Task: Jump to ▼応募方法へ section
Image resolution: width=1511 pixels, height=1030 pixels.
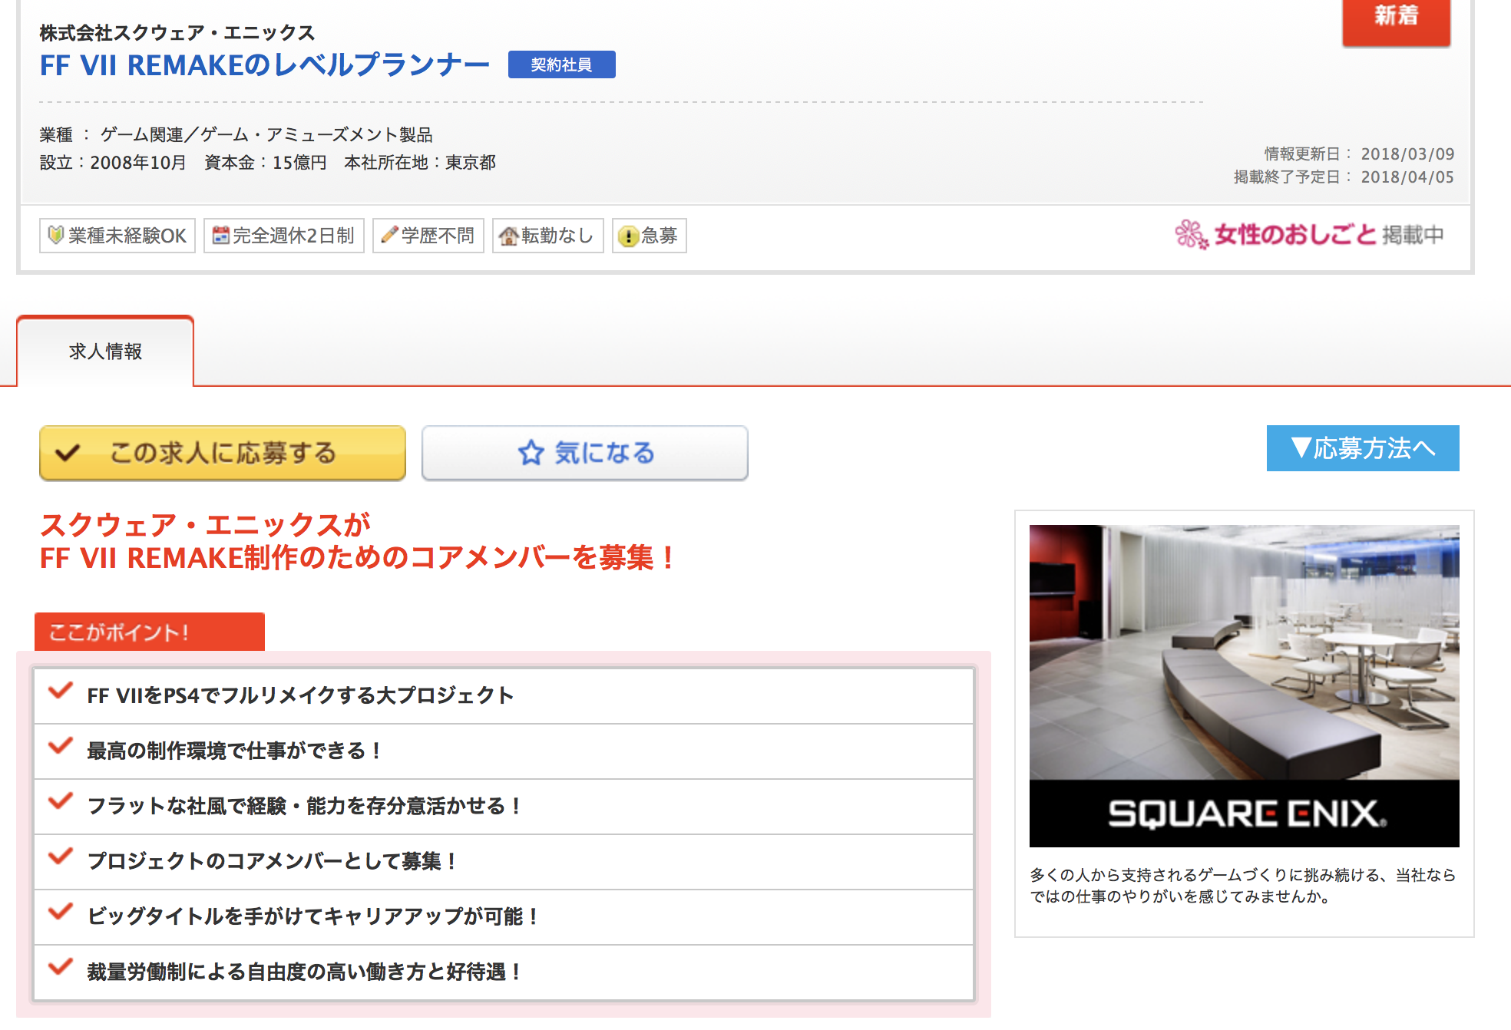Action: coord(1363,448)
